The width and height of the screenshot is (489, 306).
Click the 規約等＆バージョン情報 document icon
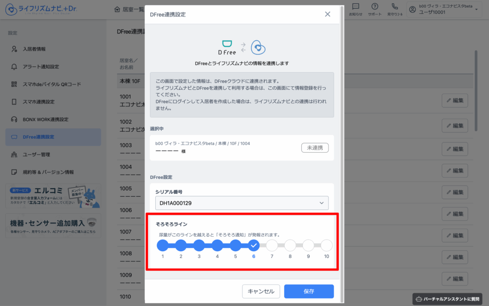(x=14, y=172)
